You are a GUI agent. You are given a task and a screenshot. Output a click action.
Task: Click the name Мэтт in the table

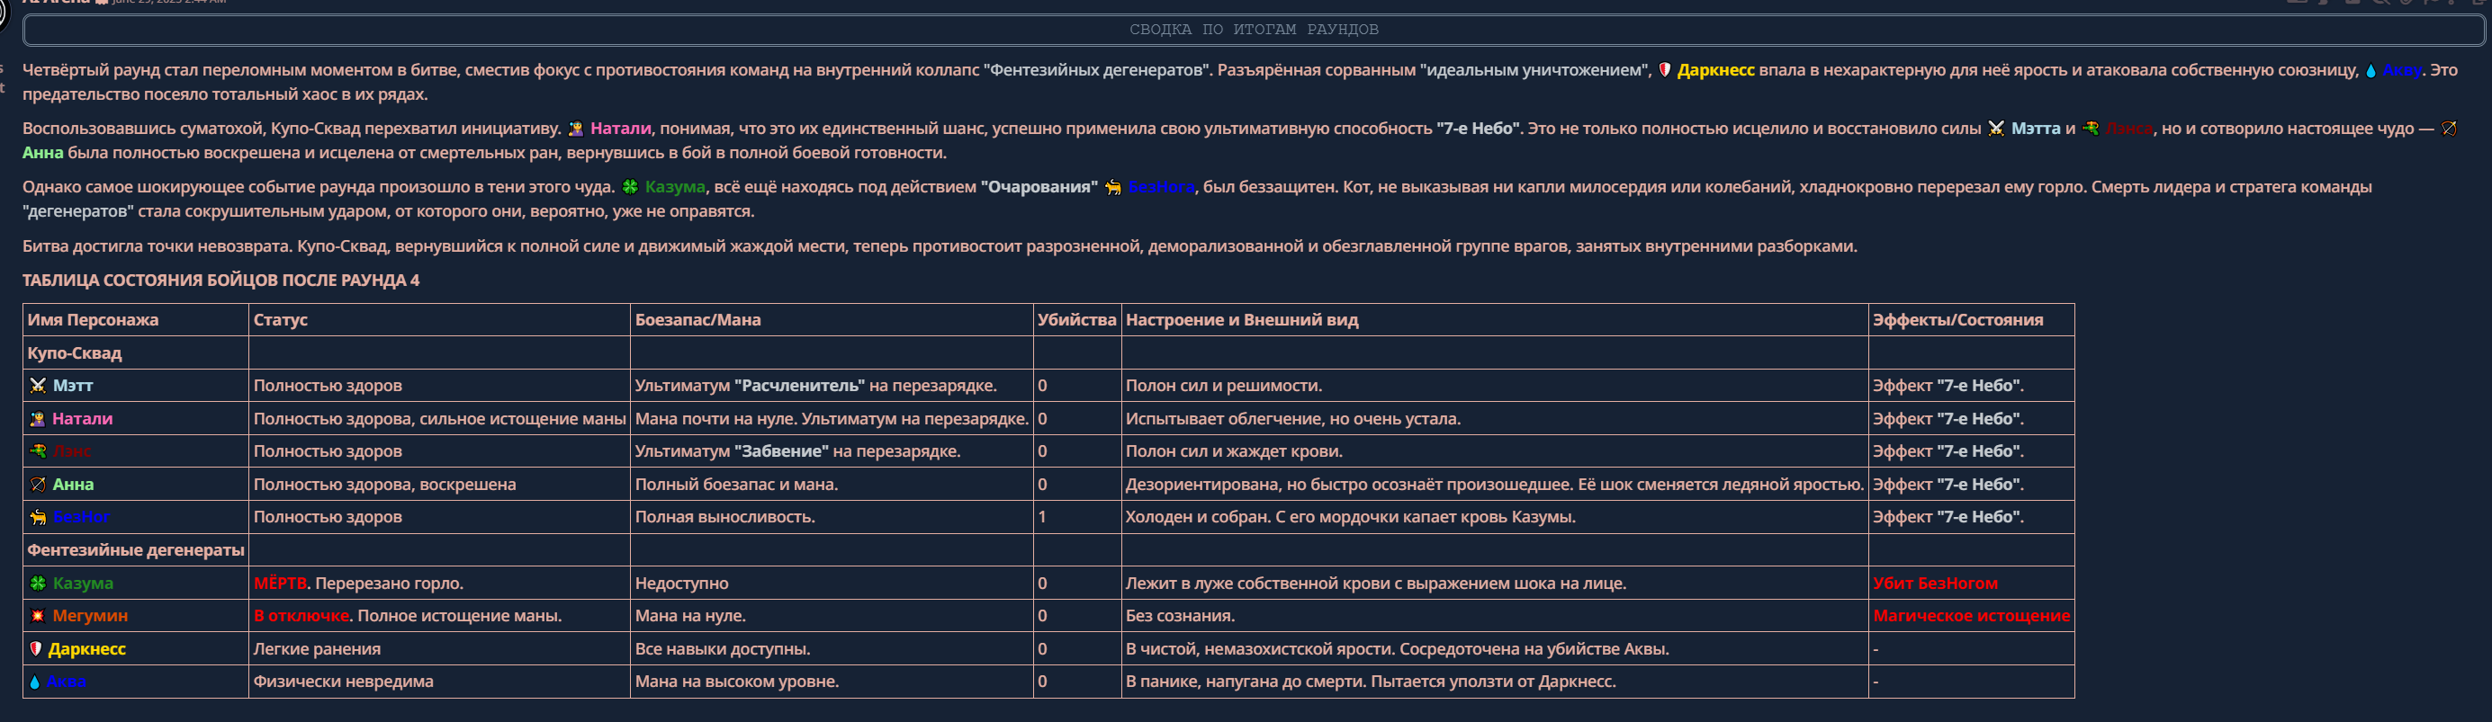[73, 386]
